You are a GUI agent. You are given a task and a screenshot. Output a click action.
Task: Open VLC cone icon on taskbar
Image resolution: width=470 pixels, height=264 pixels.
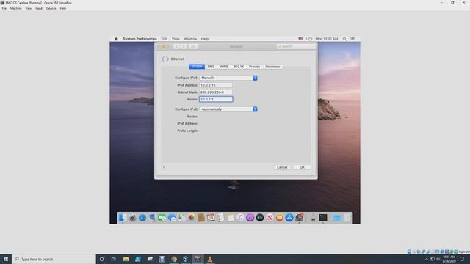(210, 259)
